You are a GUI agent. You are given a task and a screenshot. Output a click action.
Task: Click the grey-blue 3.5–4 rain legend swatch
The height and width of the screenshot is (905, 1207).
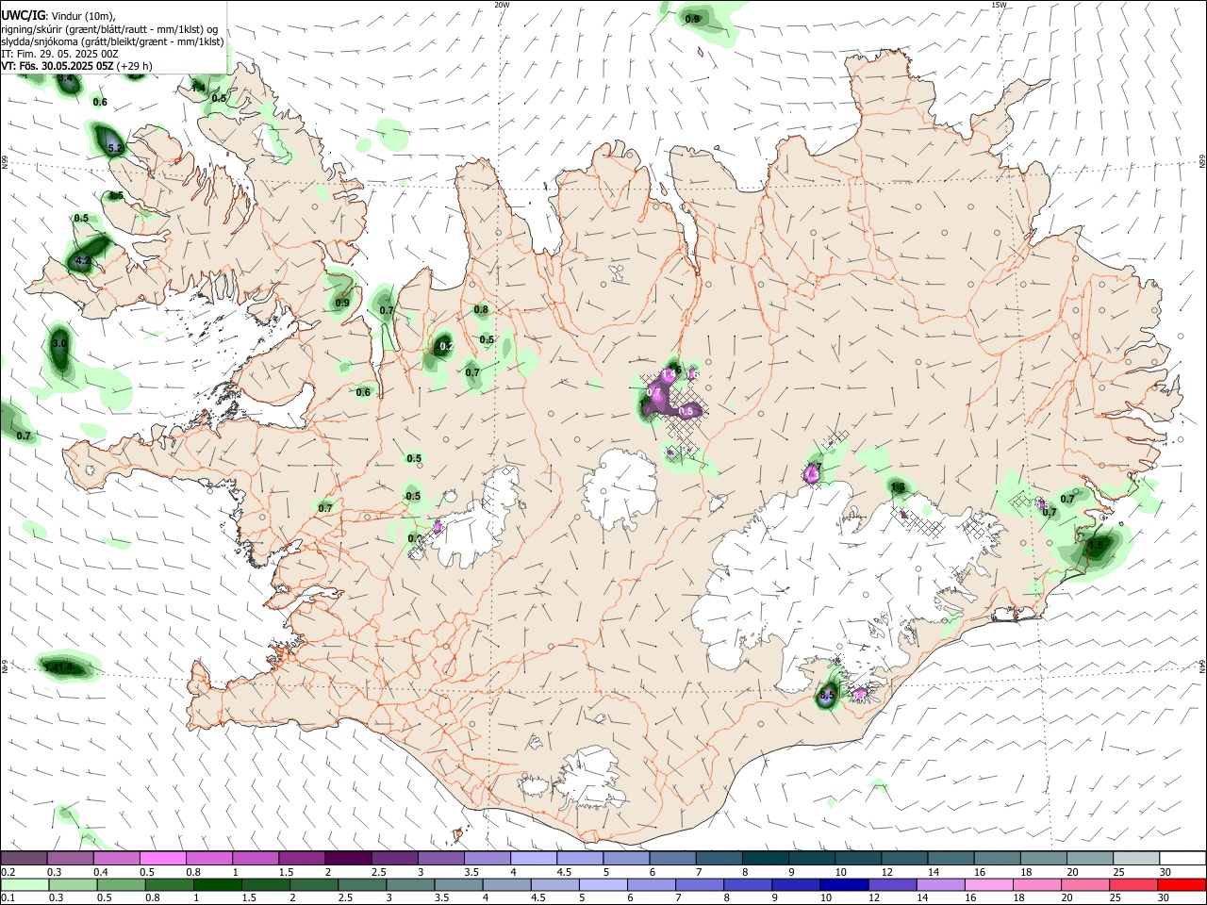coord(459,884)
